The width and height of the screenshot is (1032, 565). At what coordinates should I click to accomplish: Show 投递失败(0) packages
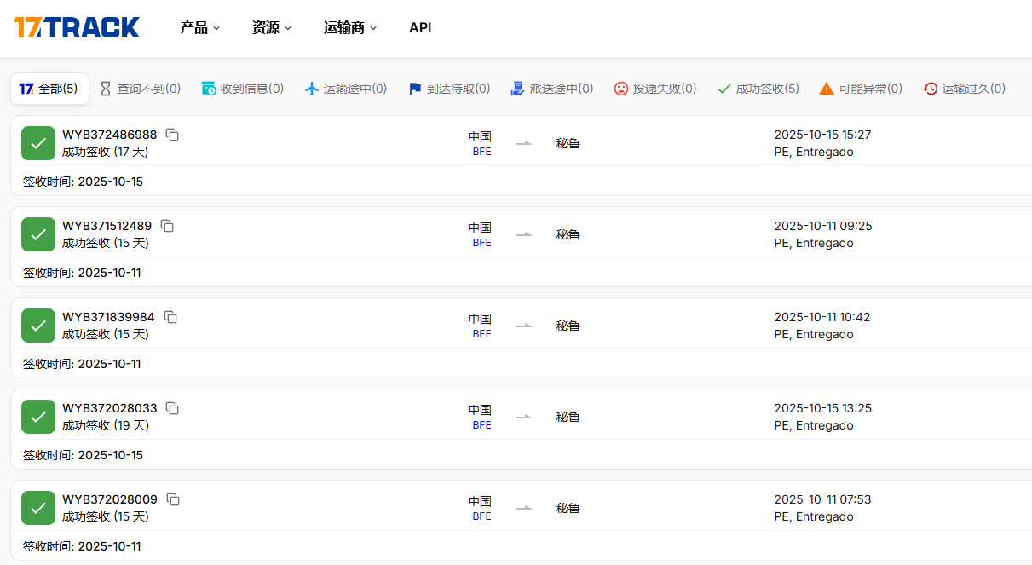[655, 89]
